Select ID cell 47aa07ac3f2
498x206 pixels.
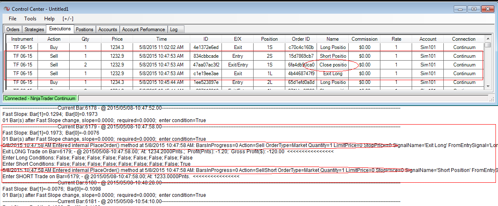206,65
